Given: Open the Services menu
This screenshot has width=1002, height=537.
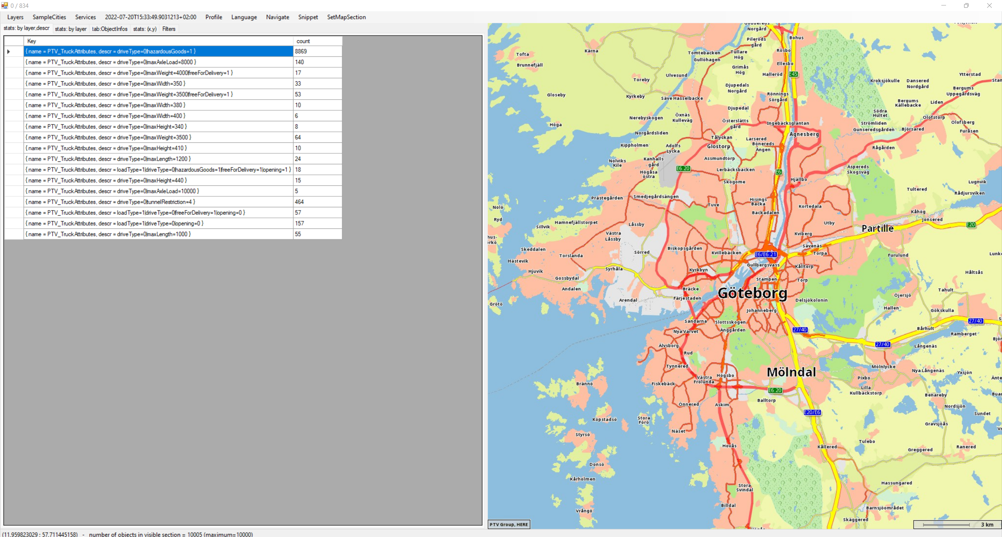Looking at the screenshot, I should pos(85,17).
